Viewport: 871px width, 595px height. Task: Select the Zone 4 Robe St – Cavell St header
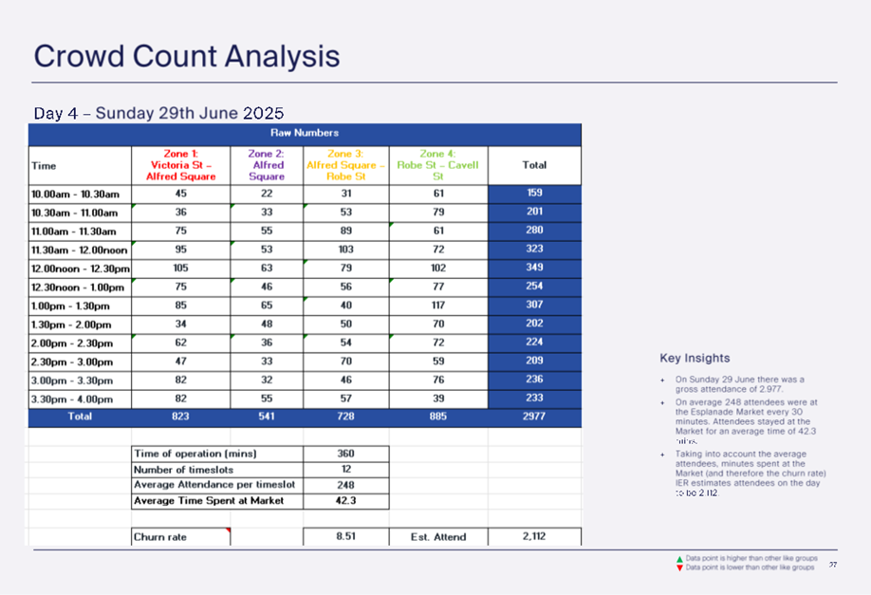click(437, 164)
